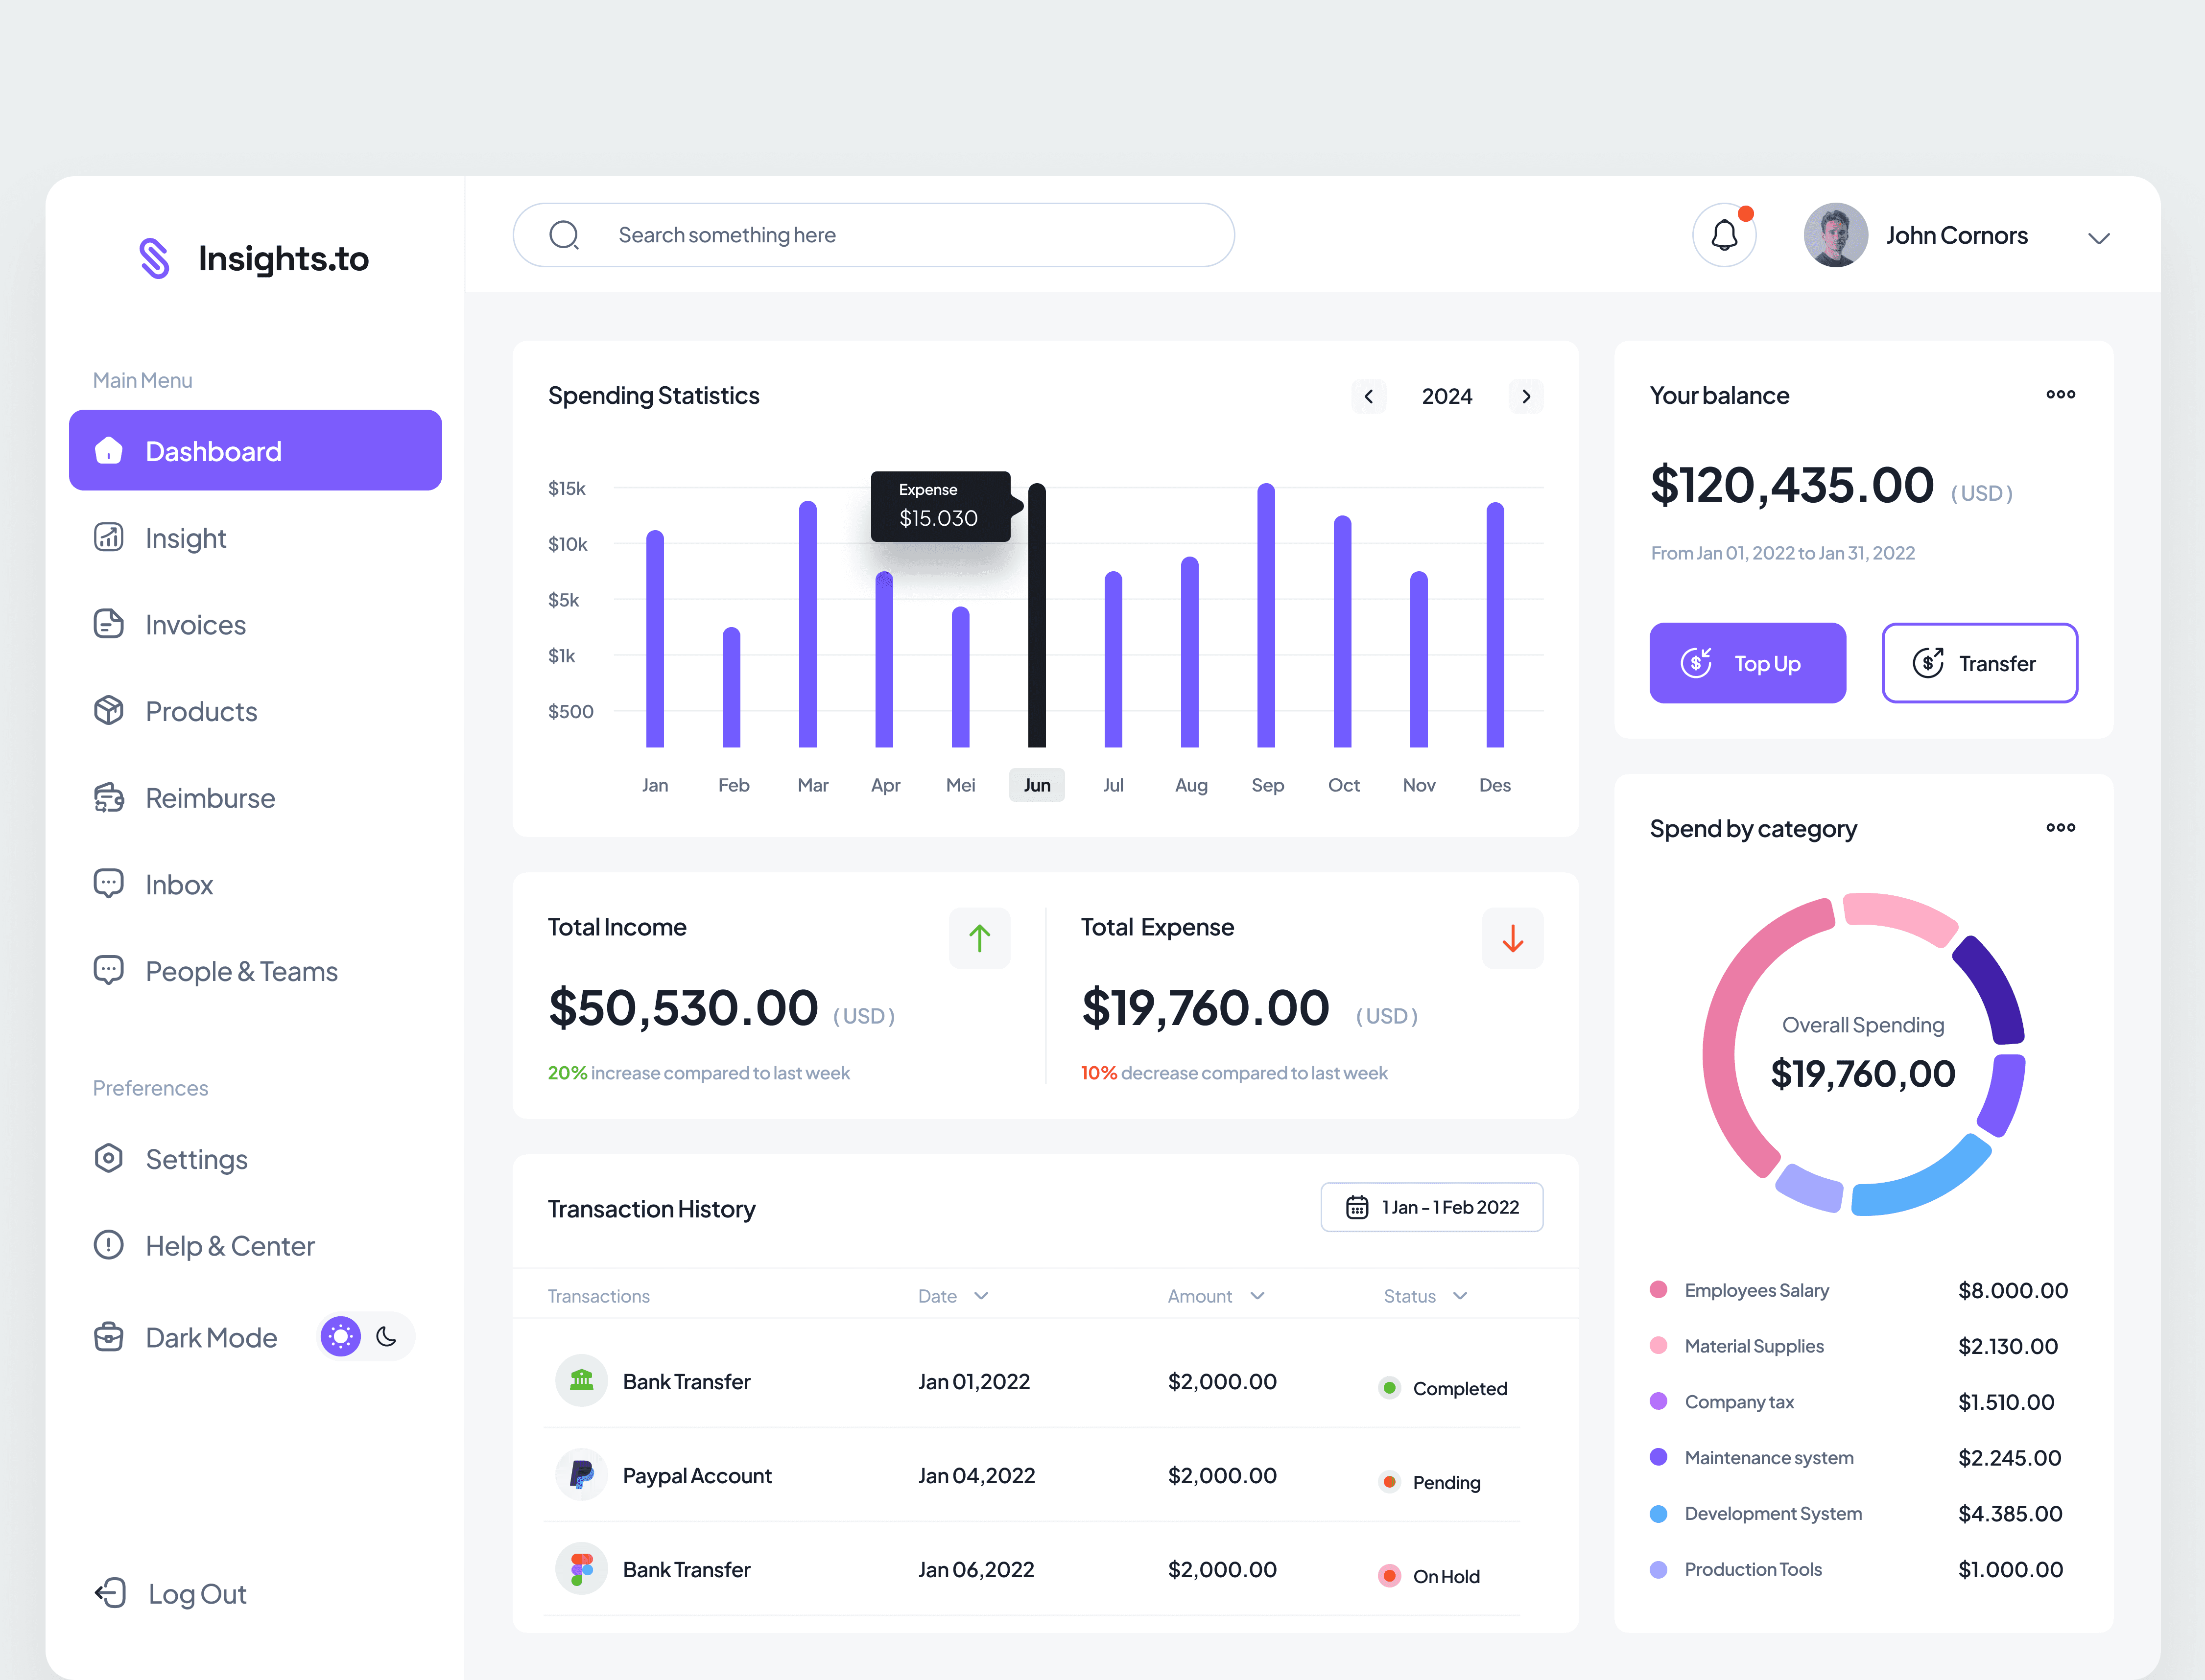Enable dark mode with moon icon
Viewport: 2205px width, 1680px height.
(x=387, y=1337)
